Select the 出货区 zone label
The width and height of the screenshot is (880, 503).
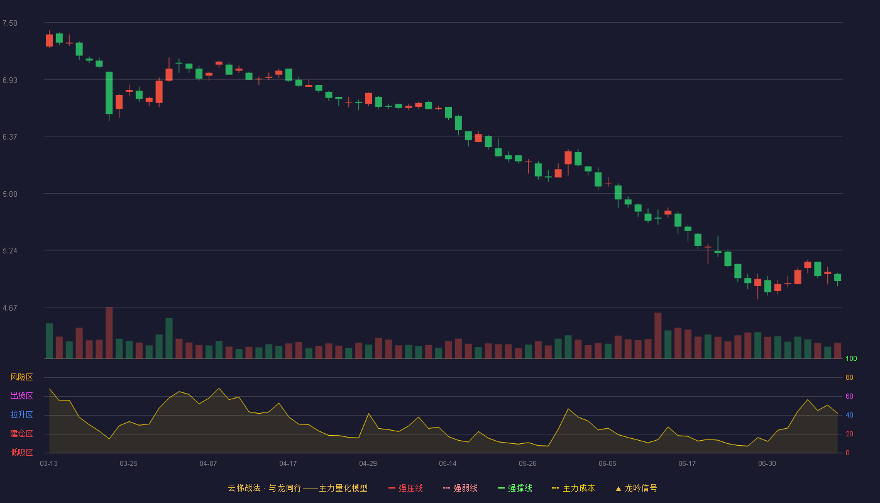pos(21,396)
